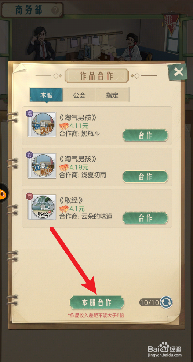
Task: Select the second 淘气男孩 disc thumbnail
Action: coord(42,165)
